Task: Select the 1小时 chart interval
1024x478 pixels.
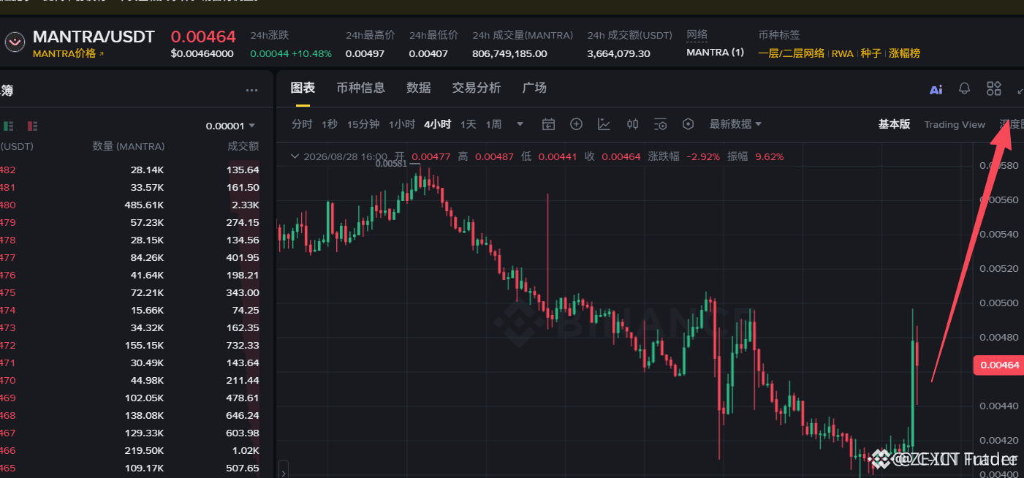Action: pos(402,124)
